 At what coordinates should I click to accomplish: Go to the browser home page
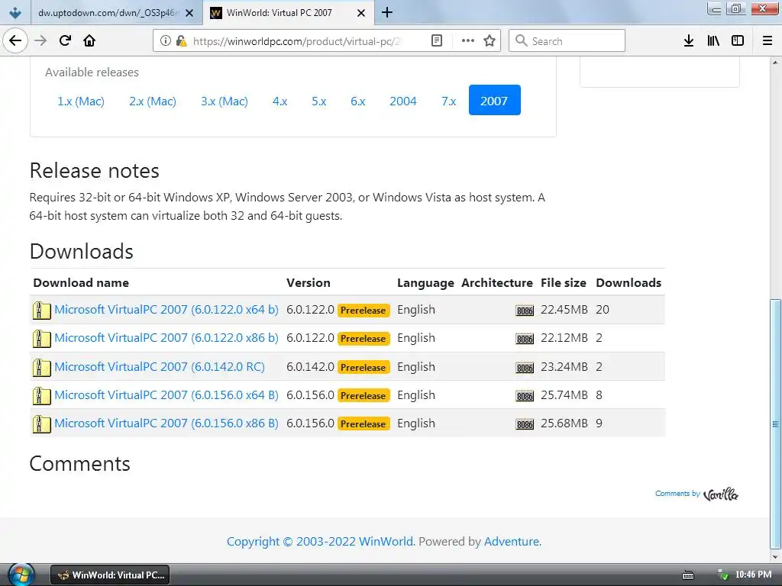click(x=89, y=41)
